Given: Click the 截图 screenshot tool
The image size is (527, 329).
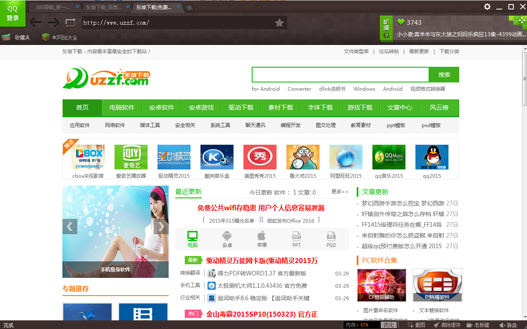Looking at the screenshot, I should click(417, 325).
